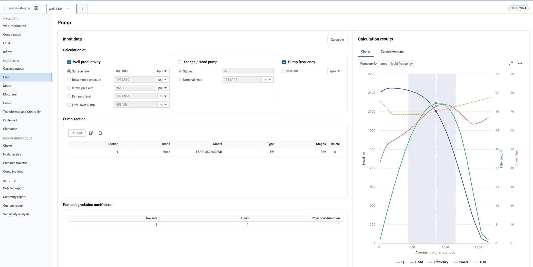Open Designs storage
Screen dimensions: 533x267
click(x=19, y=8)
